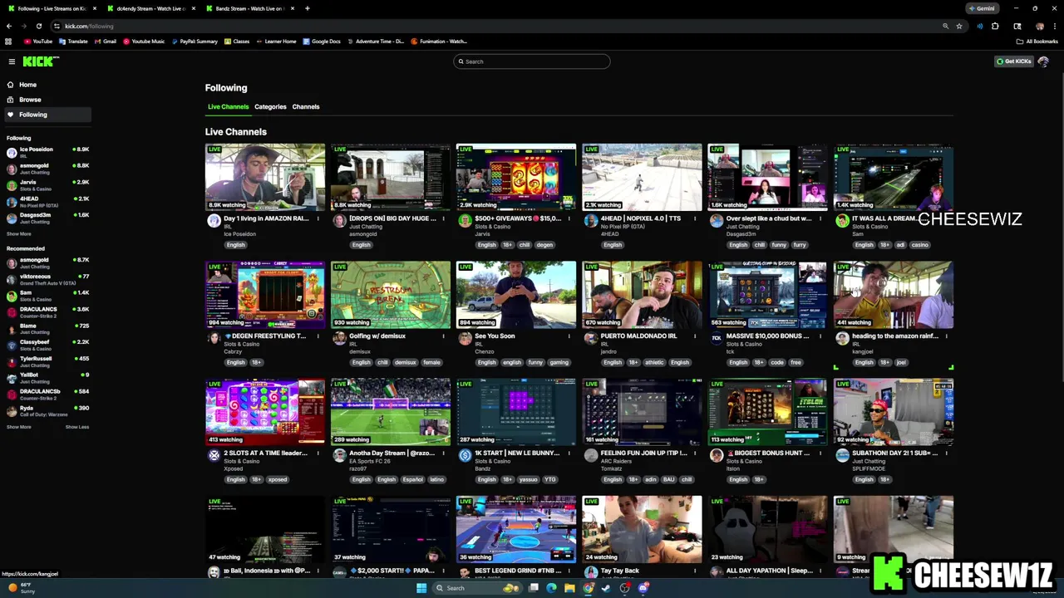
Task: Open See You Soon stream title
Action: [495, 336]
